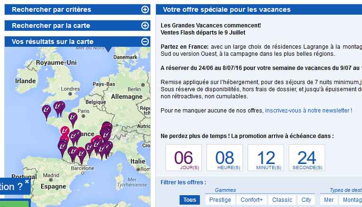Click the southwesternmost purple pin near Biarritz
362x207 pixels.
pyautogui.click(x=62, y=147)
